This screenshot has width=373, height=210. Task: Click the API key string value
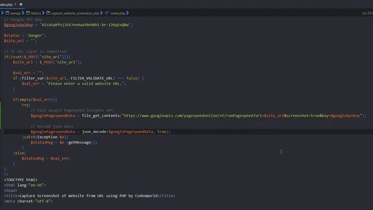click(x=85, y=24)
